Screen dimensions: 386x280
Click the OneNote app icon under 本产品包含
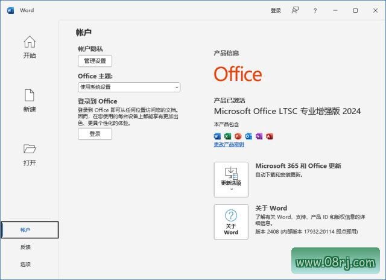pyautogui.click(x=259, y=136)
